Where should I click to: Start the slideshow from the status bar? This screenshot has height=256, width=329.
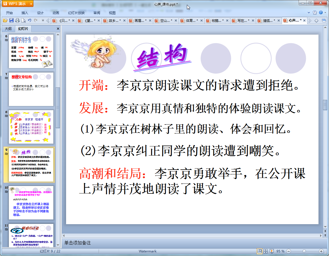[x=272, y=251]
